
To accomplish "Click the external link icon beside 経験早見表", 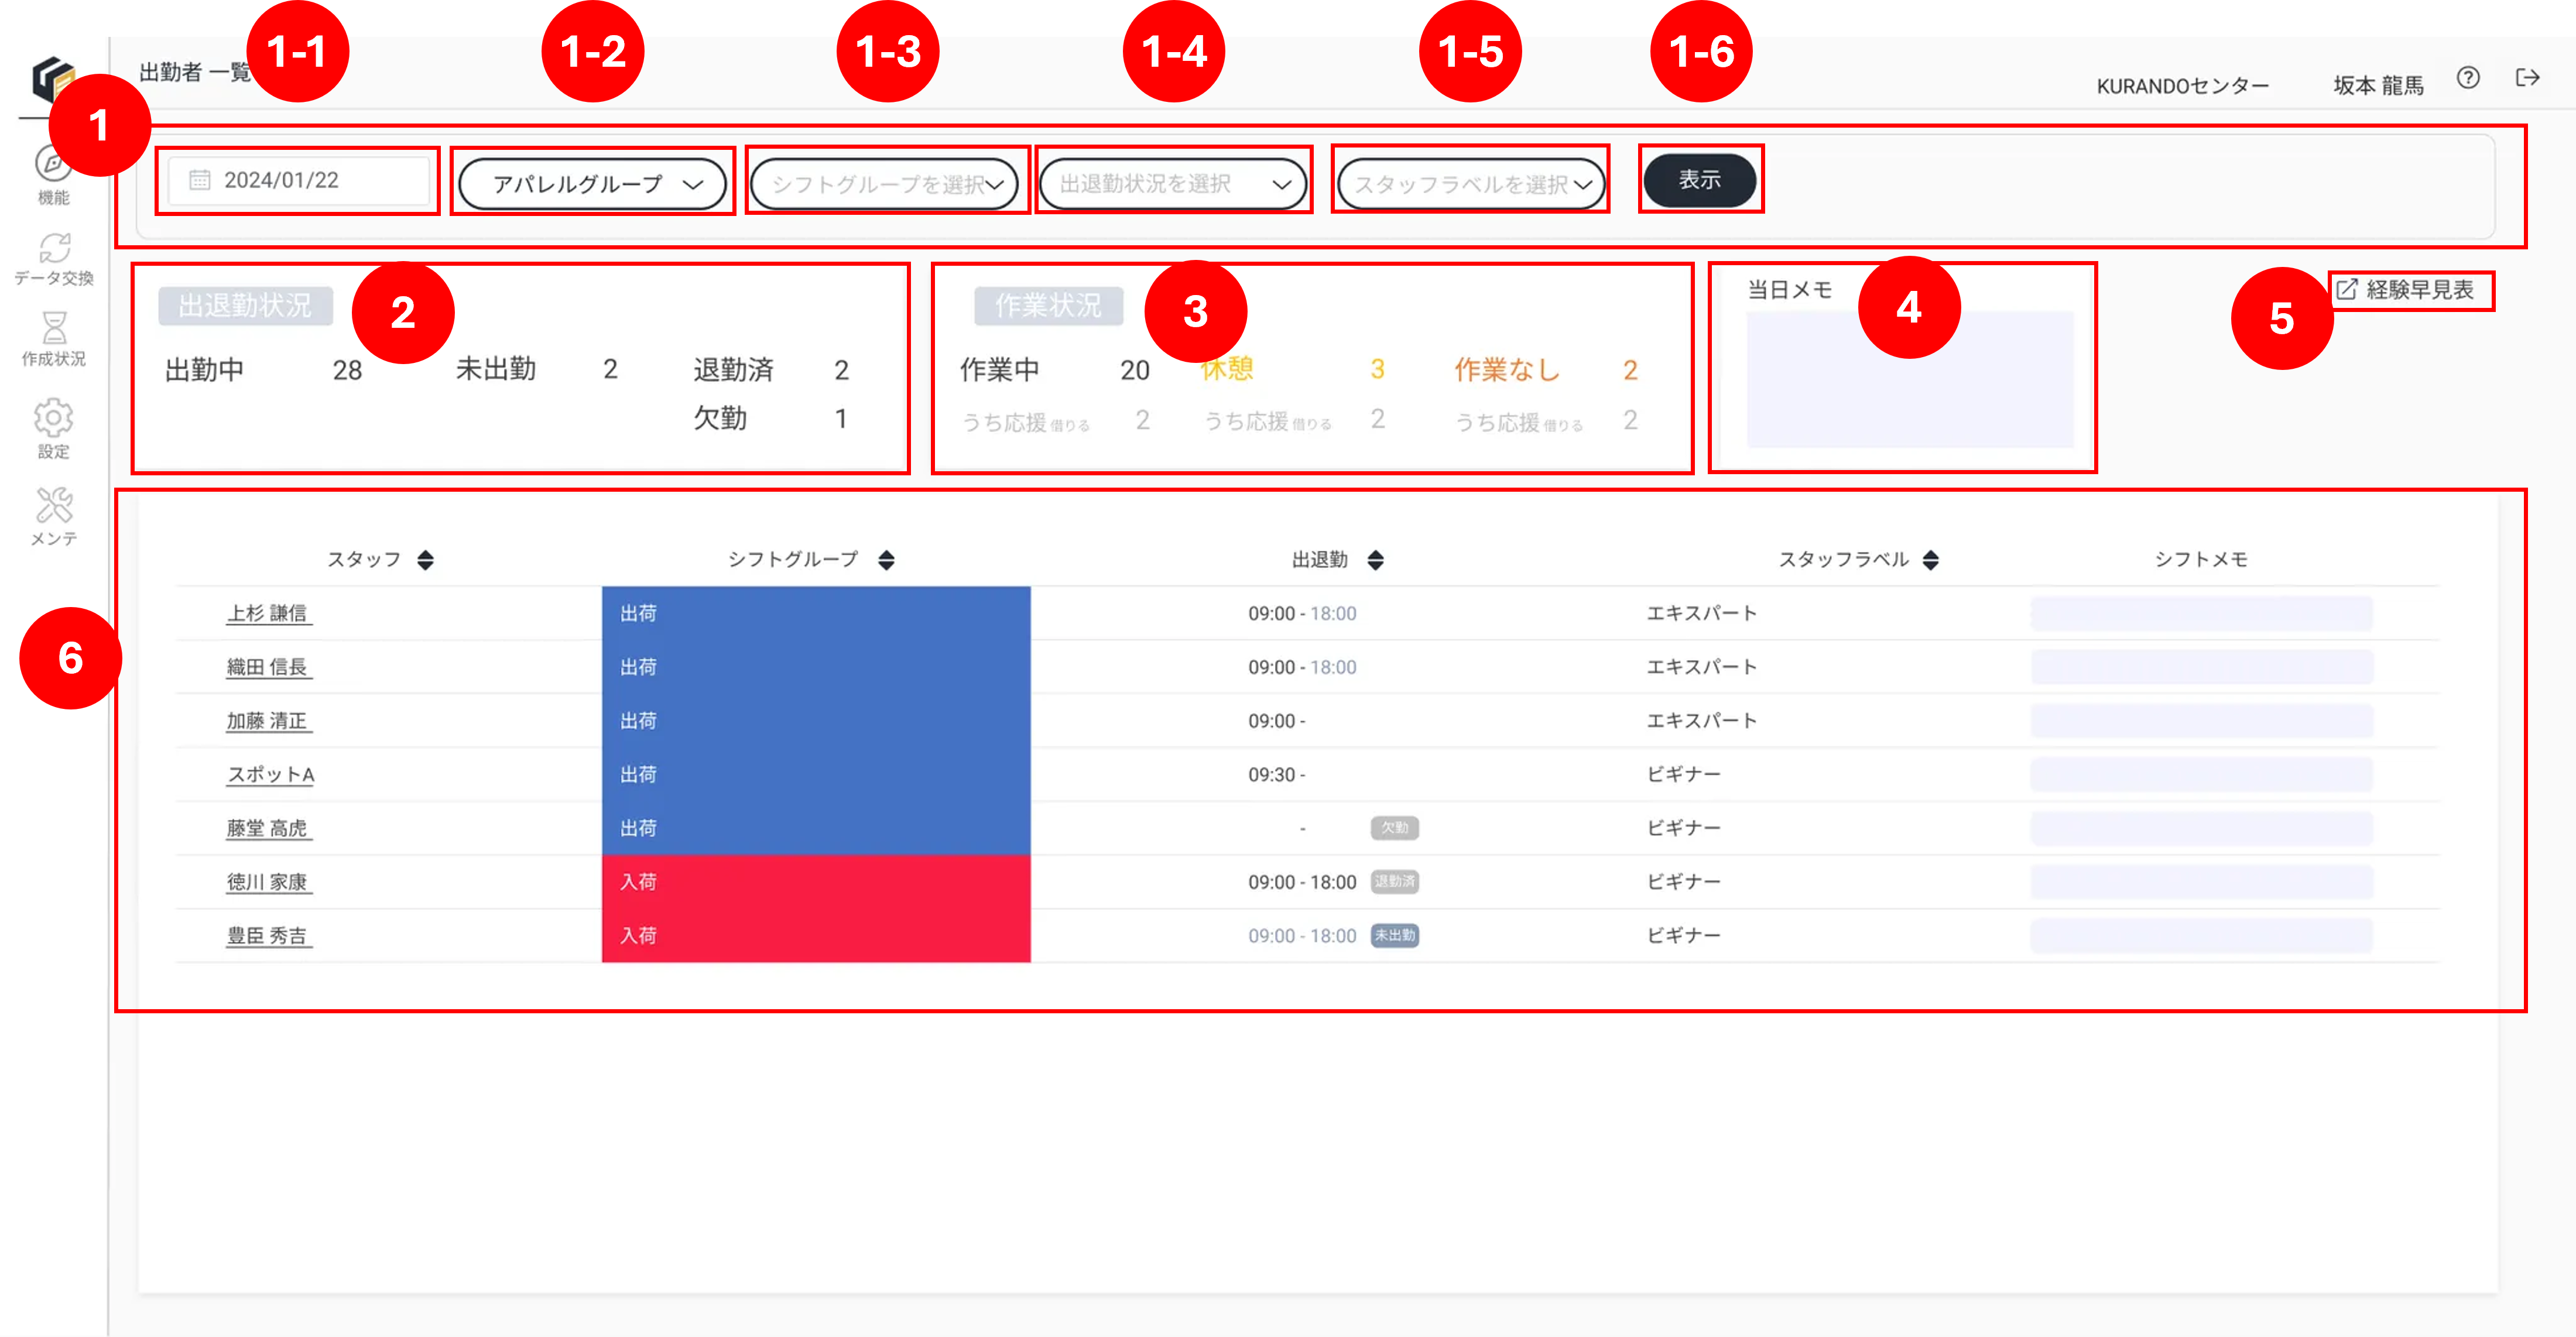I will point(2347,290).
